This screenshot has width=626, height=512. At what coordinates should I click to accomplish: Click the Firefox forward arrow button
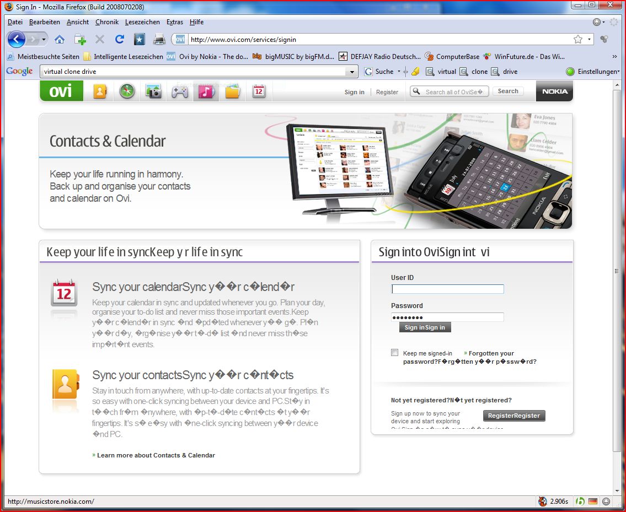(x=33, y=39)
